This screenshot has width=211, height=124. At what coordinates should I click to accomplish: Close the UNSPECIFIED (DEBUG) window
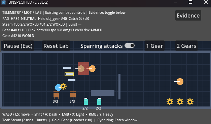coord(206,2)
